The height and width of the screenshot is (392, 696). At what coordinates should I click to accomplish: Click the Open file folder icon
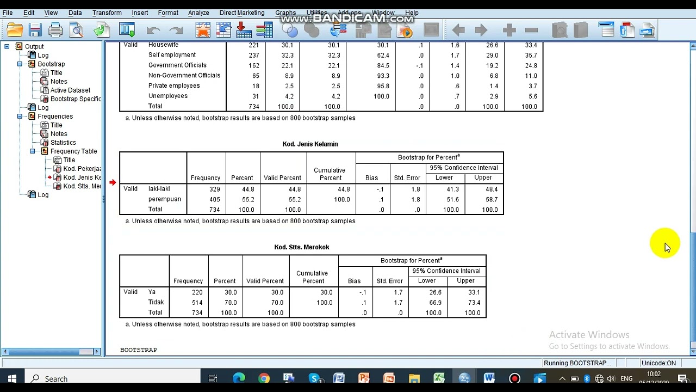(x=15, y=30)
